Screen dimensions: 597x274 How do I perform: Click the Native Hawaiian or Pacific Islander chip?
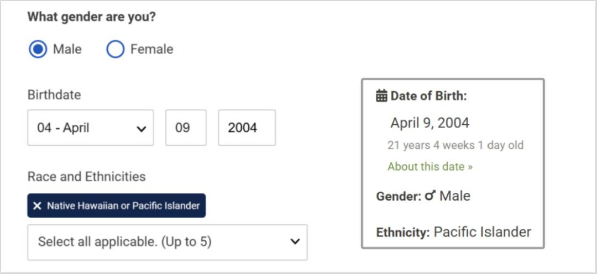coord(117,205)
